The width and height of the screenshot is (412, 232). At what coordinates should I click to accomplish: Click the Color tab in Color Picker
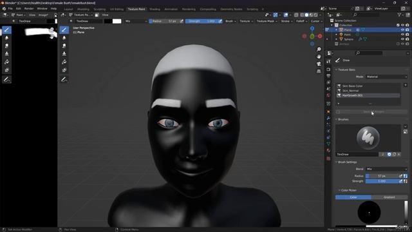[x=353, y=197]
